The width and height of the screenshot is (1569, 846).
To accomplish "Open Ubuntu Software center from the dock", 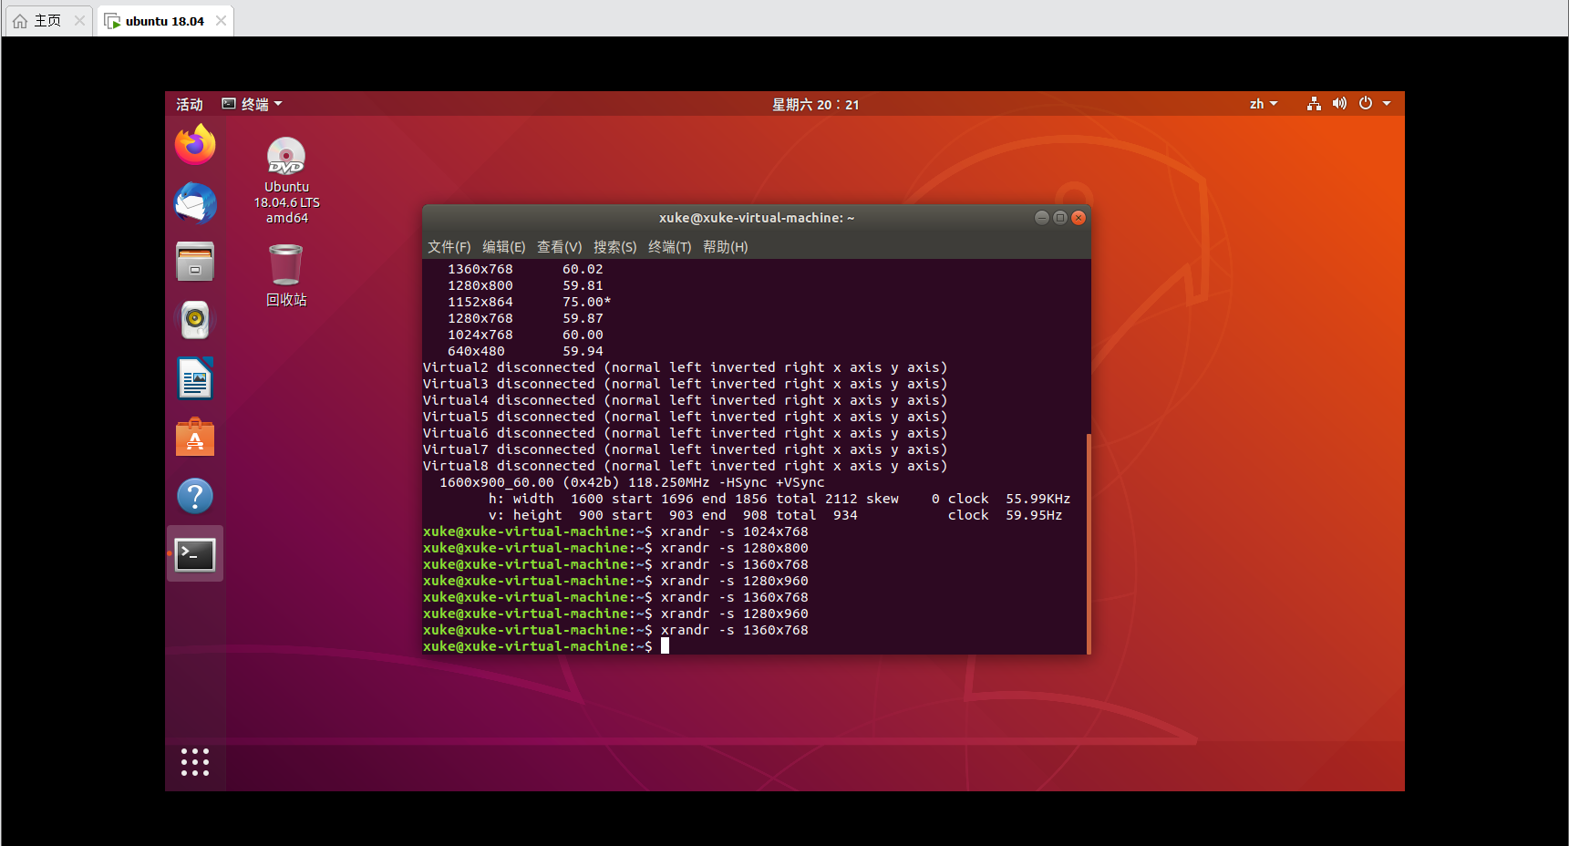I will pyautogui.click(x=194, y=436).
